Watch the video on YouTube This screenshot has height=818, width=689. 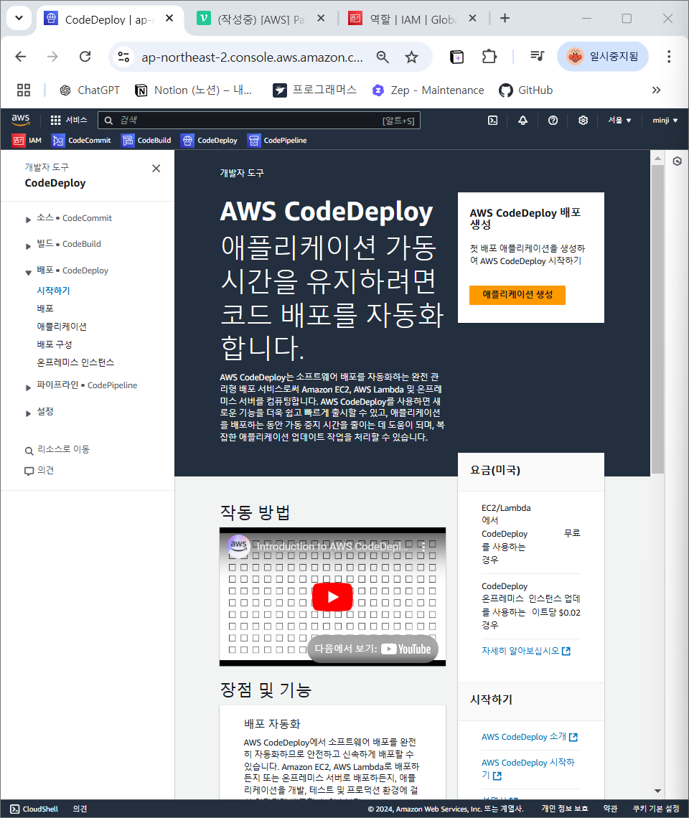click(372, 649)
